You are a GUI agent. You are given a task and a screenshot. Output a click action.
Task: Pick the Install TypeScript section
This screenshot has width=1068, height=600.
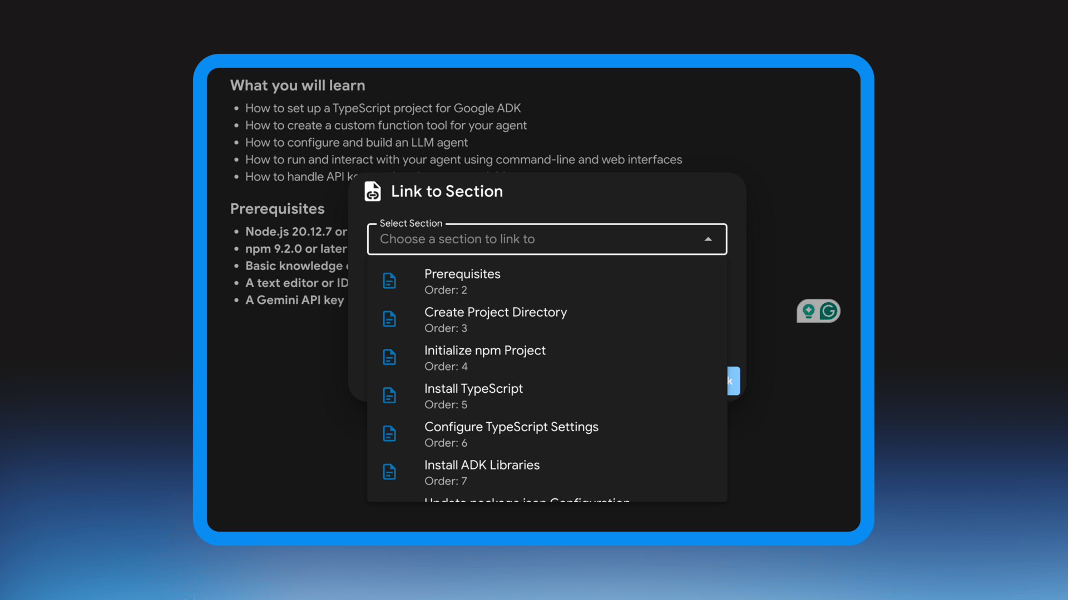tap(473, 396)
